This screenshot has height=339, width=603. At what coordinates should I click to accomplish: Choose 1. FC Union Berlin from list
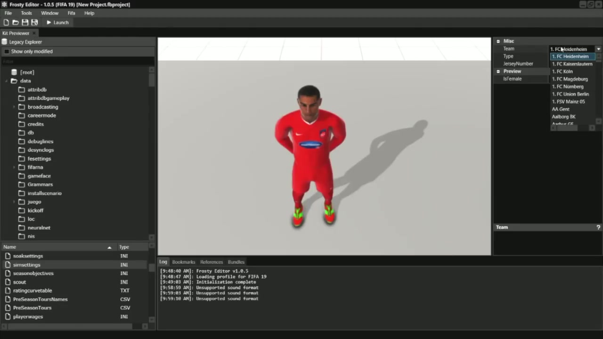coord(570,94)
